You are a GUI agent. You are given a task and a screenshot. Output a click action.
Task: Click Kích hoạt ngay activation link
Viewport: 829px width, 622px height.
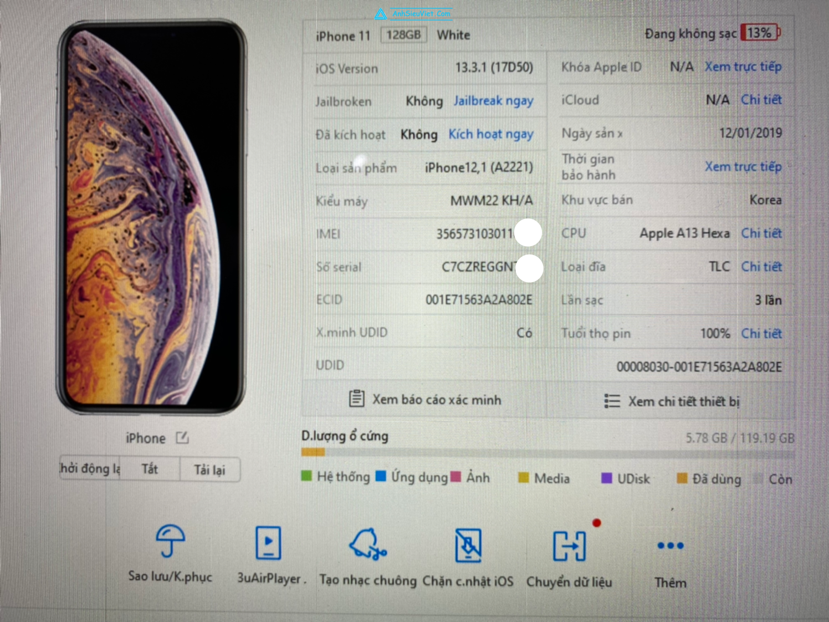click(490, 134)
